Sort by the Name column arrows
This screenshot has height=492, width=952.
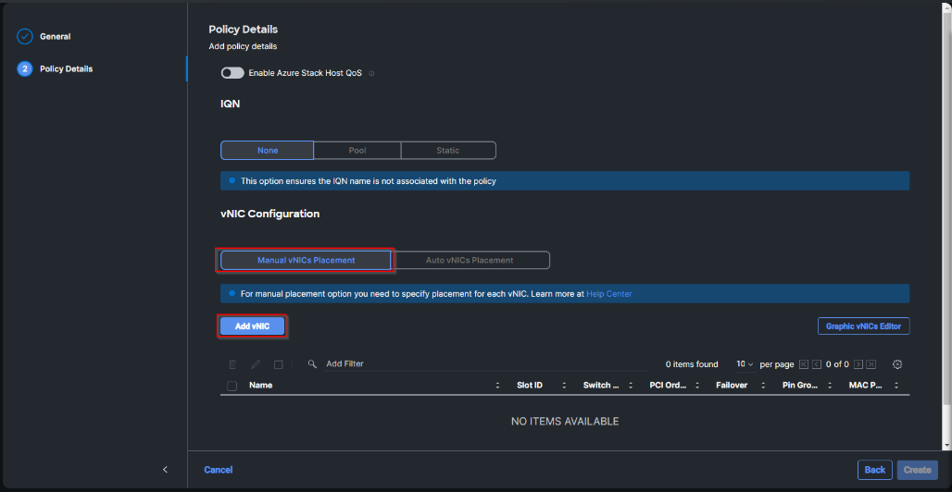pos(499,386)
